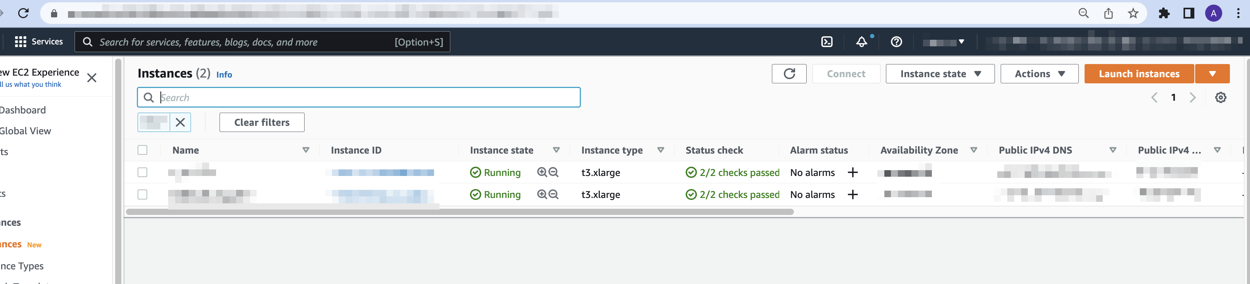
Task: Focus the instances Search filter field
Action: click(x=359, y=97)
